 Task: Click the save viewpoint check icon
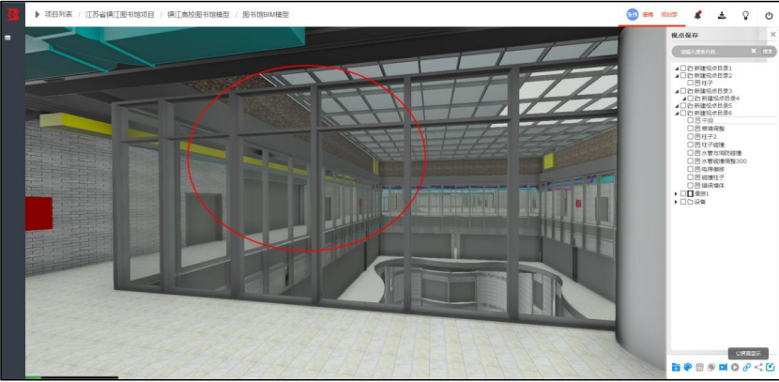pyautogui.click(x=770, y=367)
